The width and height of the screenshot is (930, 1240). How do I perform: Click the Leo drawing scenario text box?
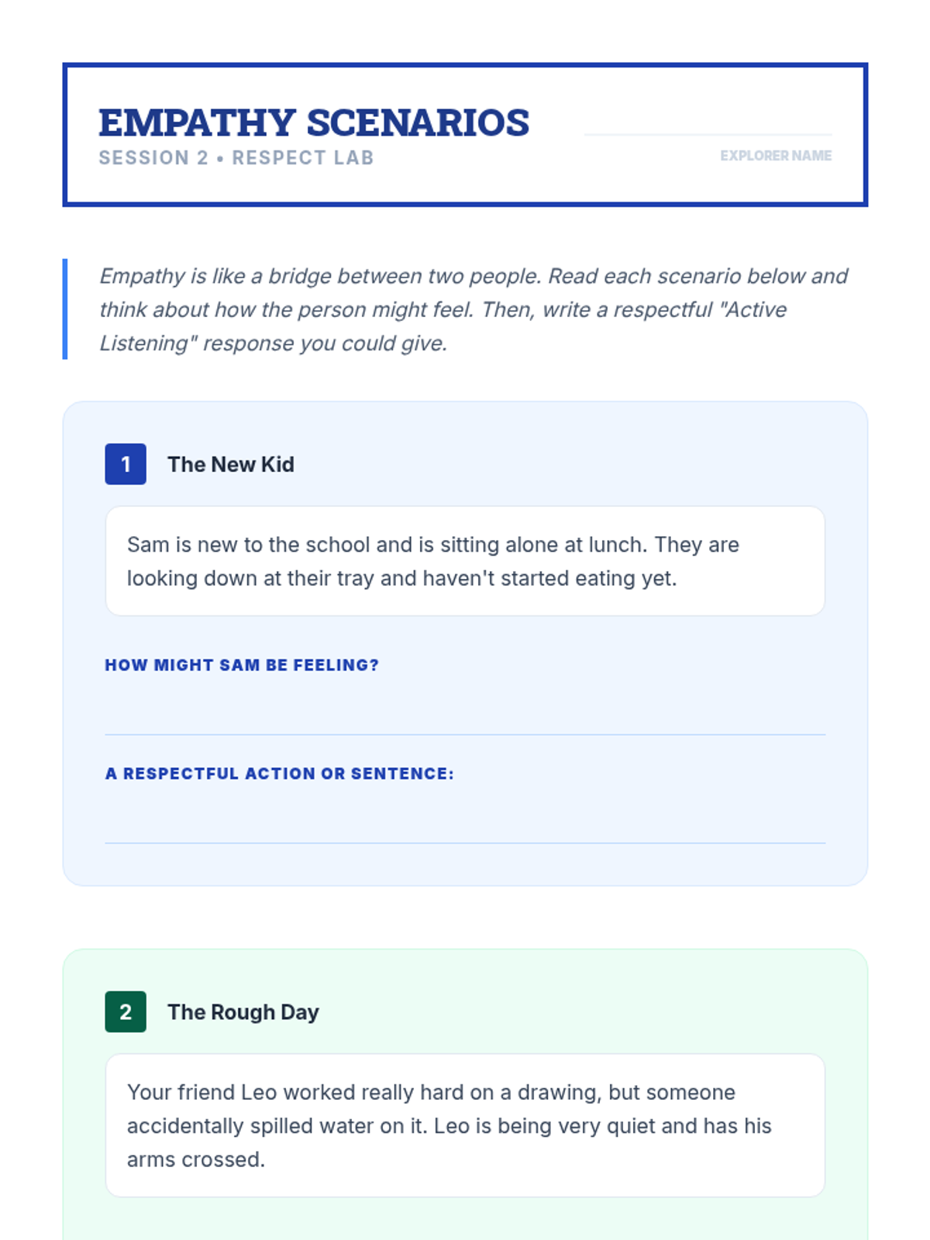pos(465,1125)
